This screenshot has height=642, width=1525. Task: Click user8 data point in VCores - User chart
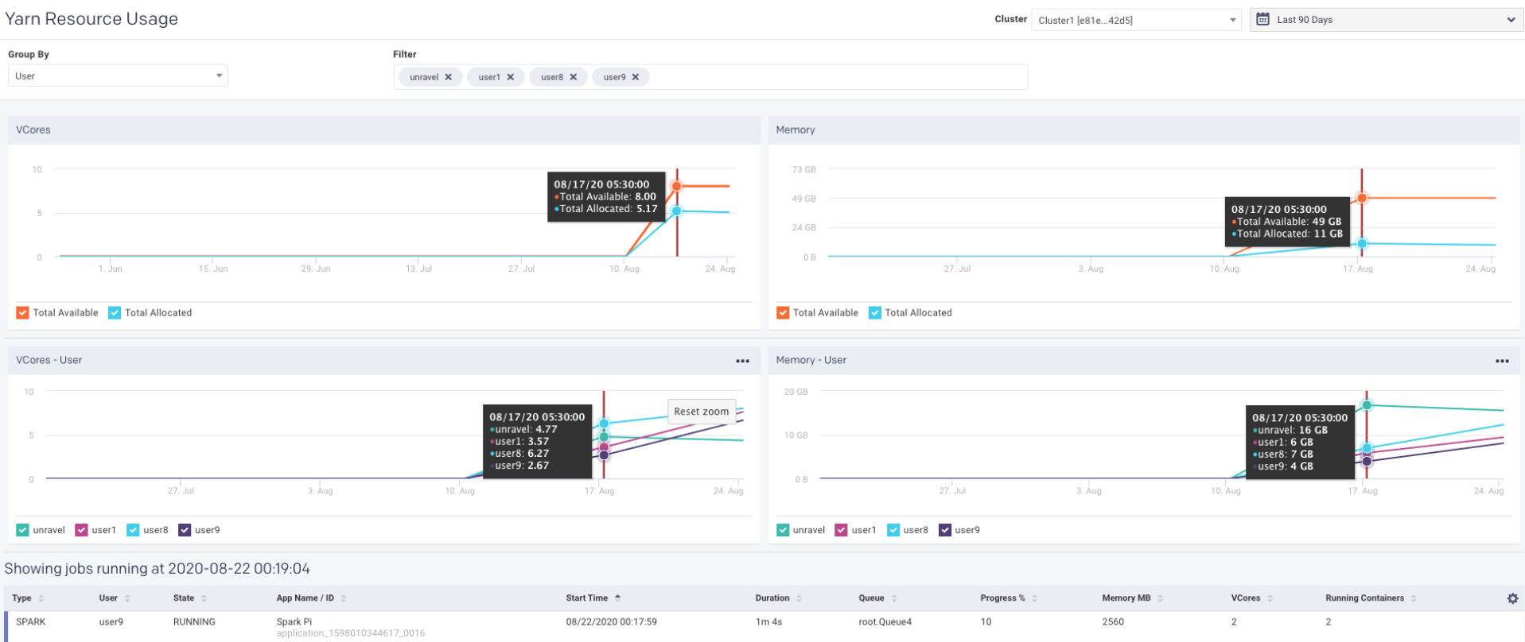(x=604, y=423)
